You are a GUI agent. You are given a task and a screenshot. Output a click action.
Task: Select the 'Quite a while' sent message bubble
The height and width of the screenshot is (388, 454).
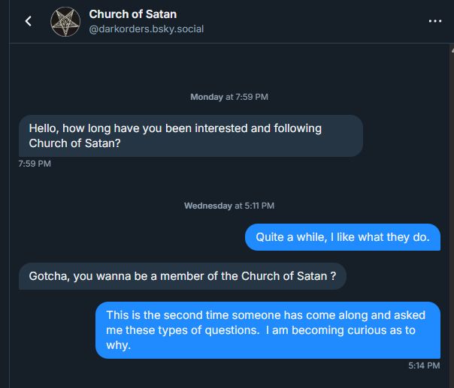tap(342, 237)
